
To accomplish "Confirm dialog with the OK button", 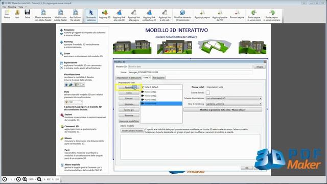I will [247, 168].
